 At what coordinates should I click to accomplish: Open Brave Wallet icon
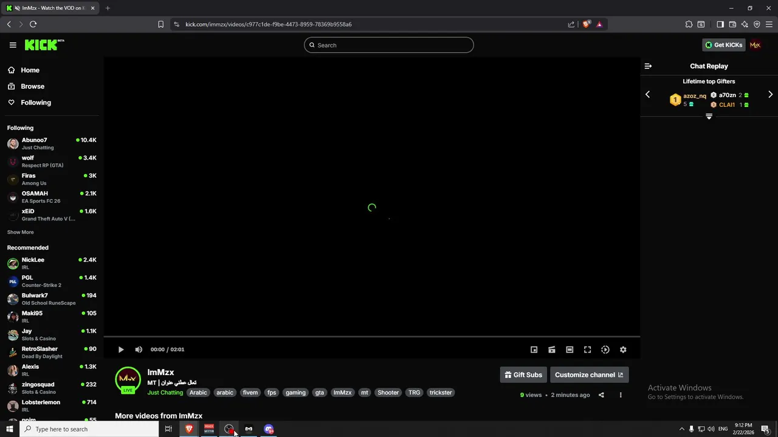pyautogui.click(x=732, y=24)
